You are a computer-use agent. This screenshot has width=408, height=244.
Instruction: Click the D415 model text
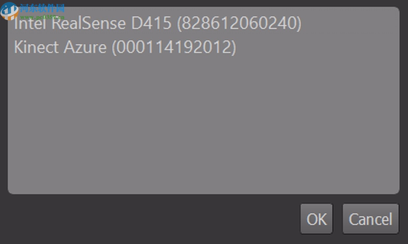pos(151,24)
